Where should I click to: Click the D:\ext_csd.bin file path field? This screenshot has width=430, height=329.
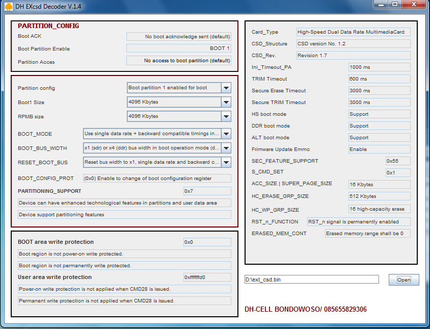(311, 280)
